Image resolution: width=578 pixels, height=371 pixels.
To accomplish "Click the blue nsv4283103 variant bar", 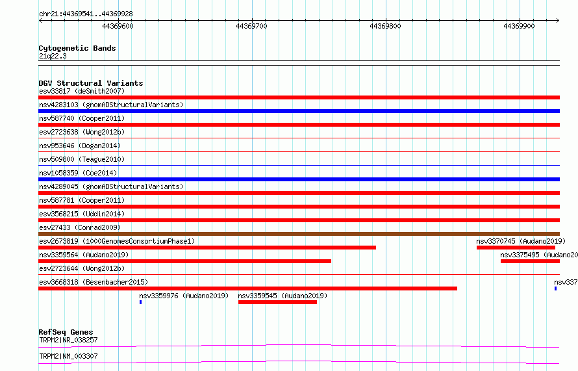I will tap(299, 111).
